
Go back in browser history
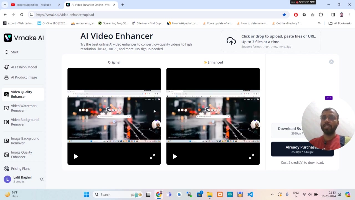(x=5, y=15)
